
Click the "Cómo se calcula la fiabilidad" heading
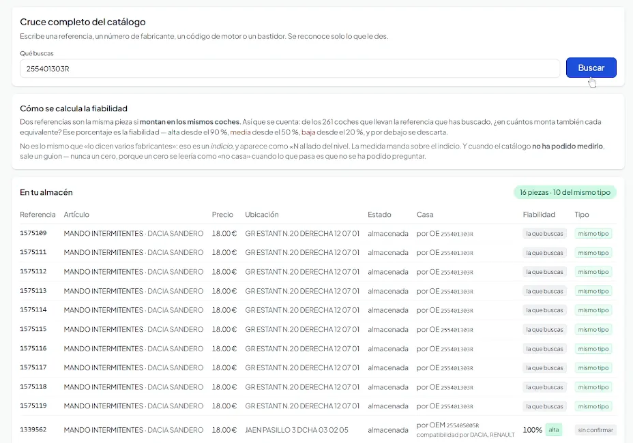[x=74, y=108]
